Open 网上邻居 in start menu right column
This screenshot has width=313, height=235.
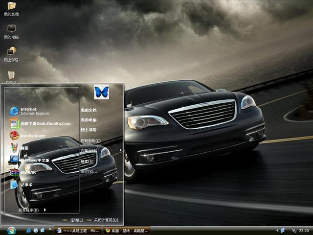click(89, 130)
